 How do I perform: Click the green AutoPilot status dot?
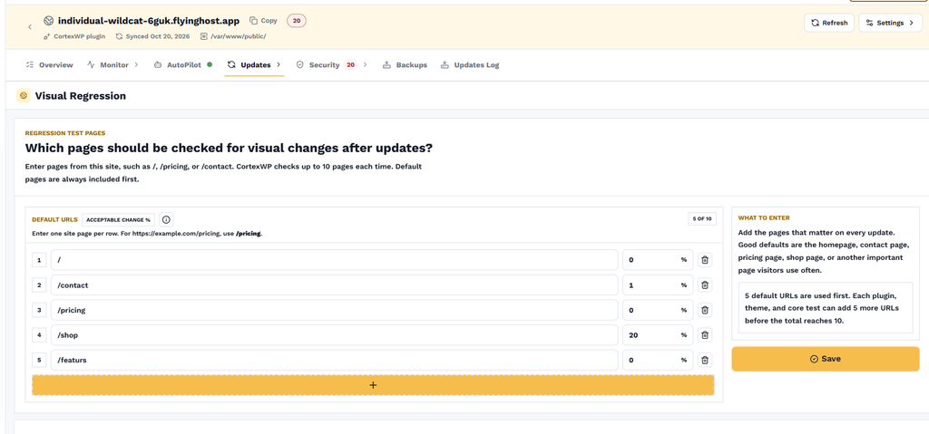point(210,64)
